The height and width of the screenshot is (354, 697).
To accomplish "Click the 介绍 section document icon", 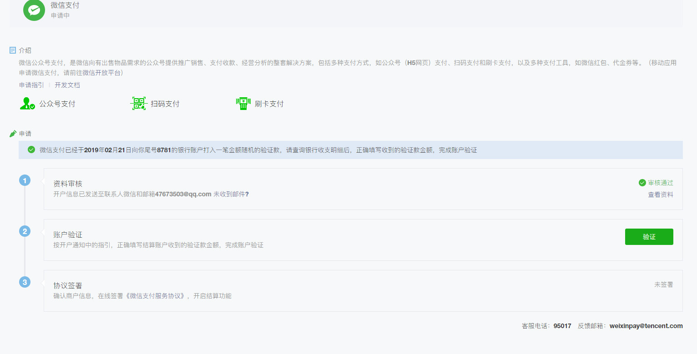I will pyautogui.click(x=13, y=50).
